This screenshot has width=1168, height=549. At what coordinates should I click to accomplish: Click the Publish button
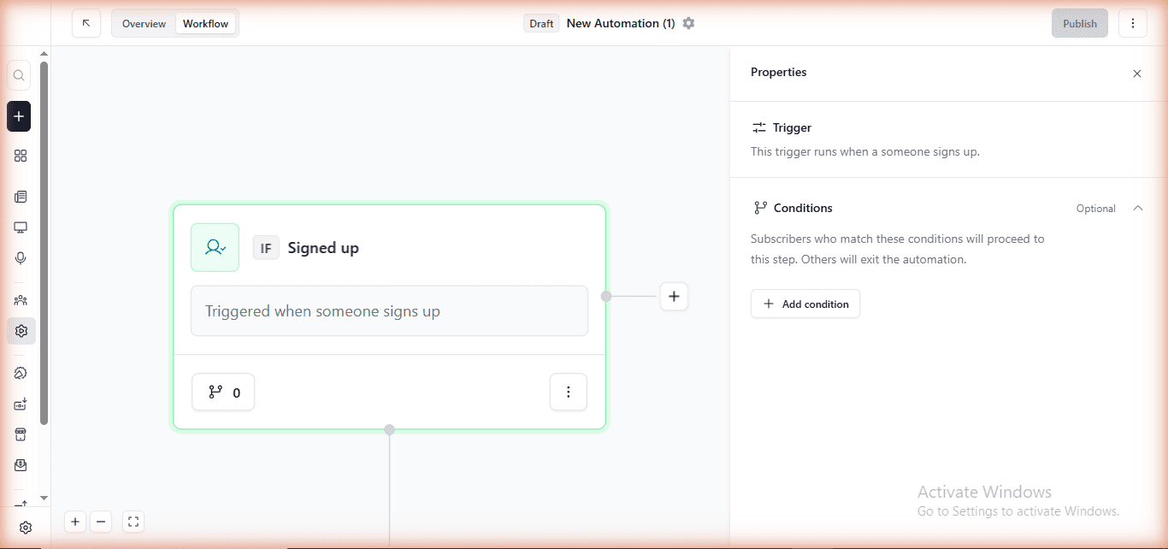coord(1080,23)
